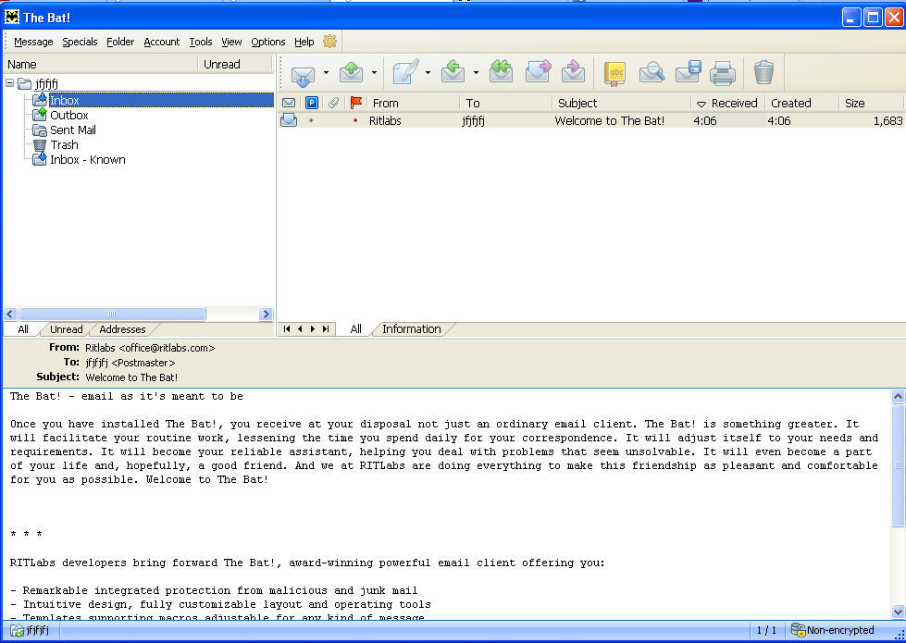Viewport: 906px width, 643px height.
Task: Open the message search tool
Action: [651, 72]
